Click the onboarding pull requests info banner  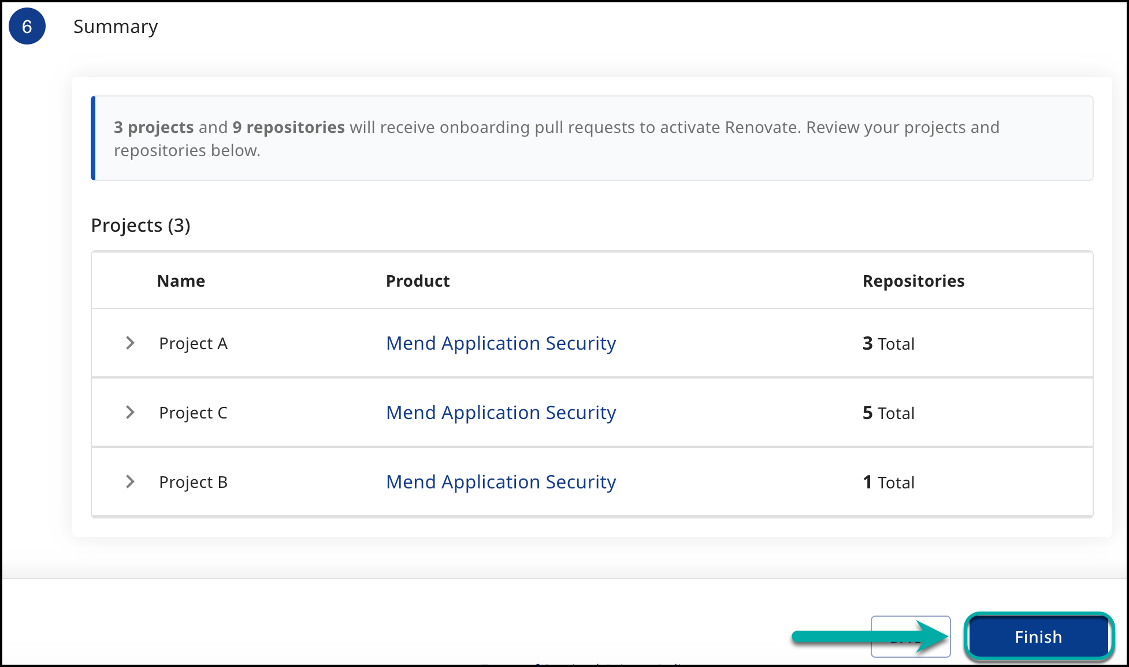pyautogui.click(x=592, y=139)
